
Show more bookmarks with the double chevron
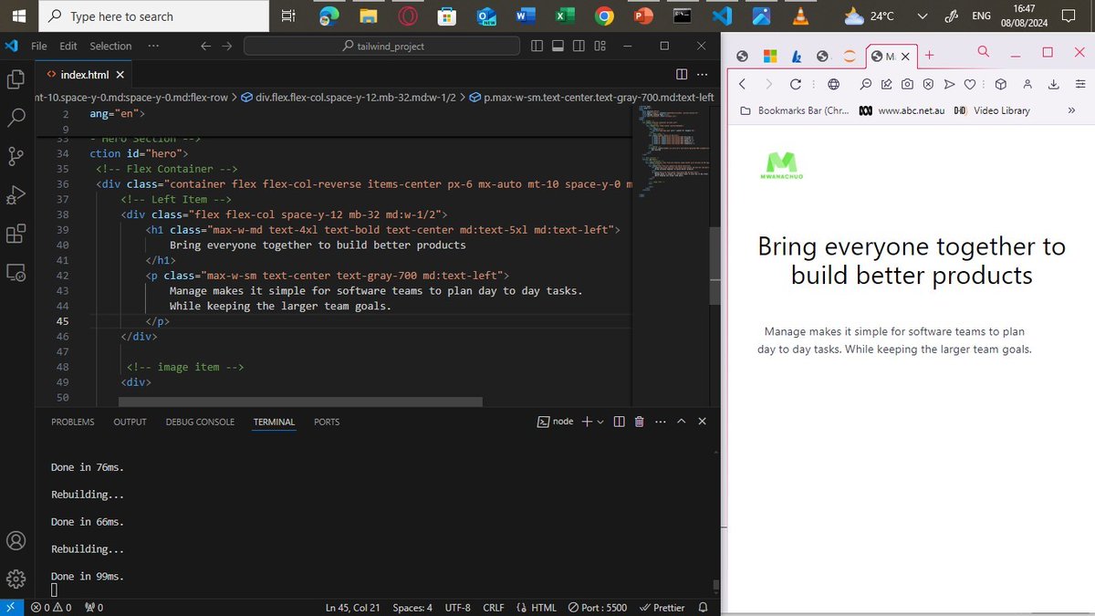pyautogui.click(x=1071, y=110)
